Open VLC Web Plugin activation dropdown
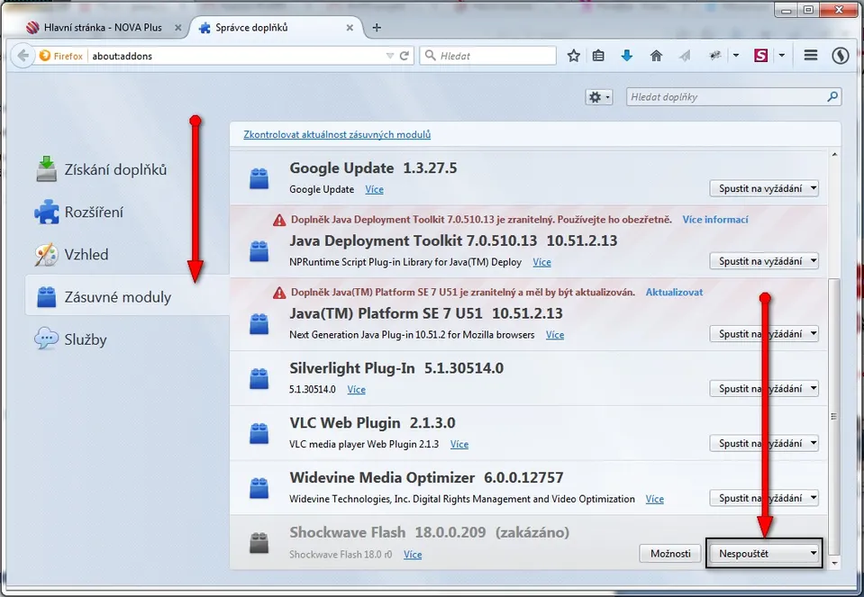Image resolution: width=864 pixels, height=597 pixels. 764,443
